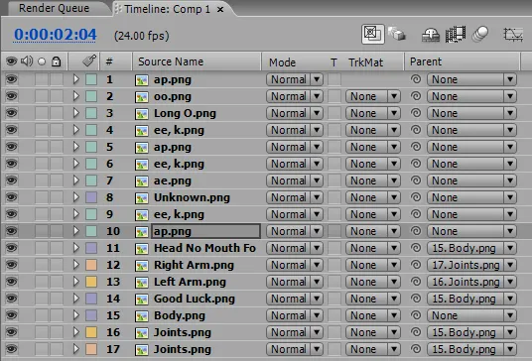The width and height of the screenshot is (532, 361).
Task: Hide layer 16 Joints.png
Action: click(x=11, y=332)
